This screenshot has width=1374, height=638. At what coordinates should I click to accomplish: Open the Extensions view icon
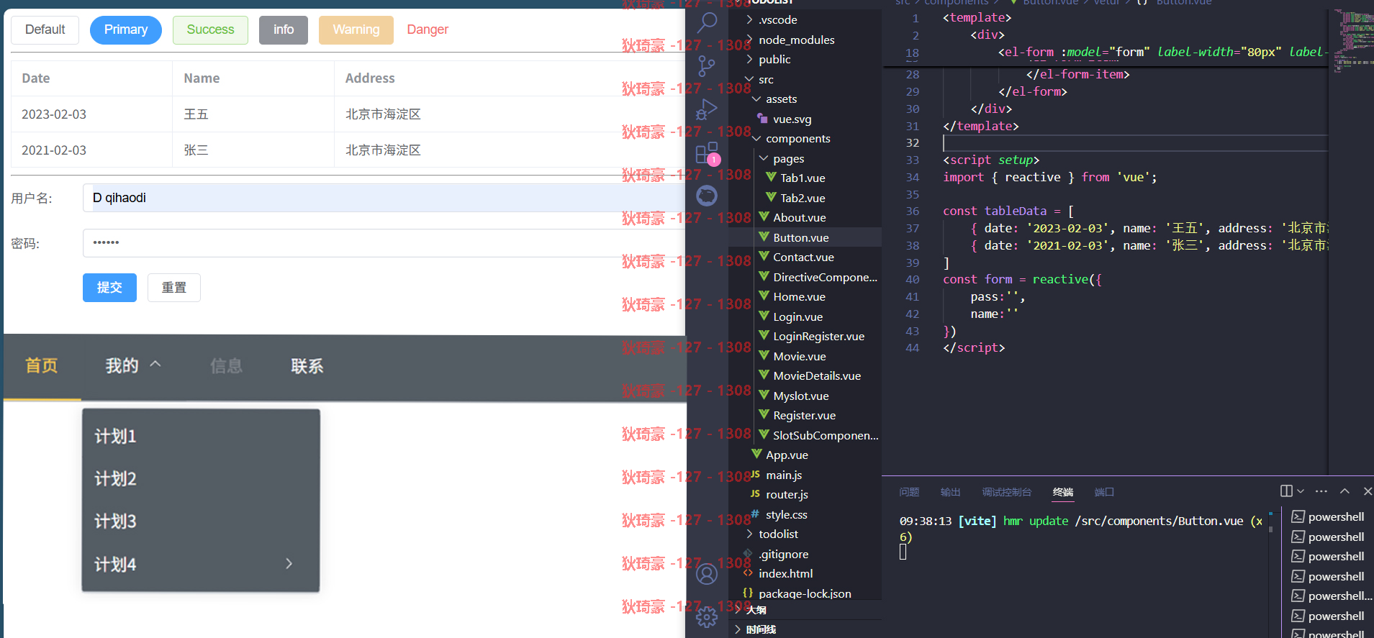707,152
